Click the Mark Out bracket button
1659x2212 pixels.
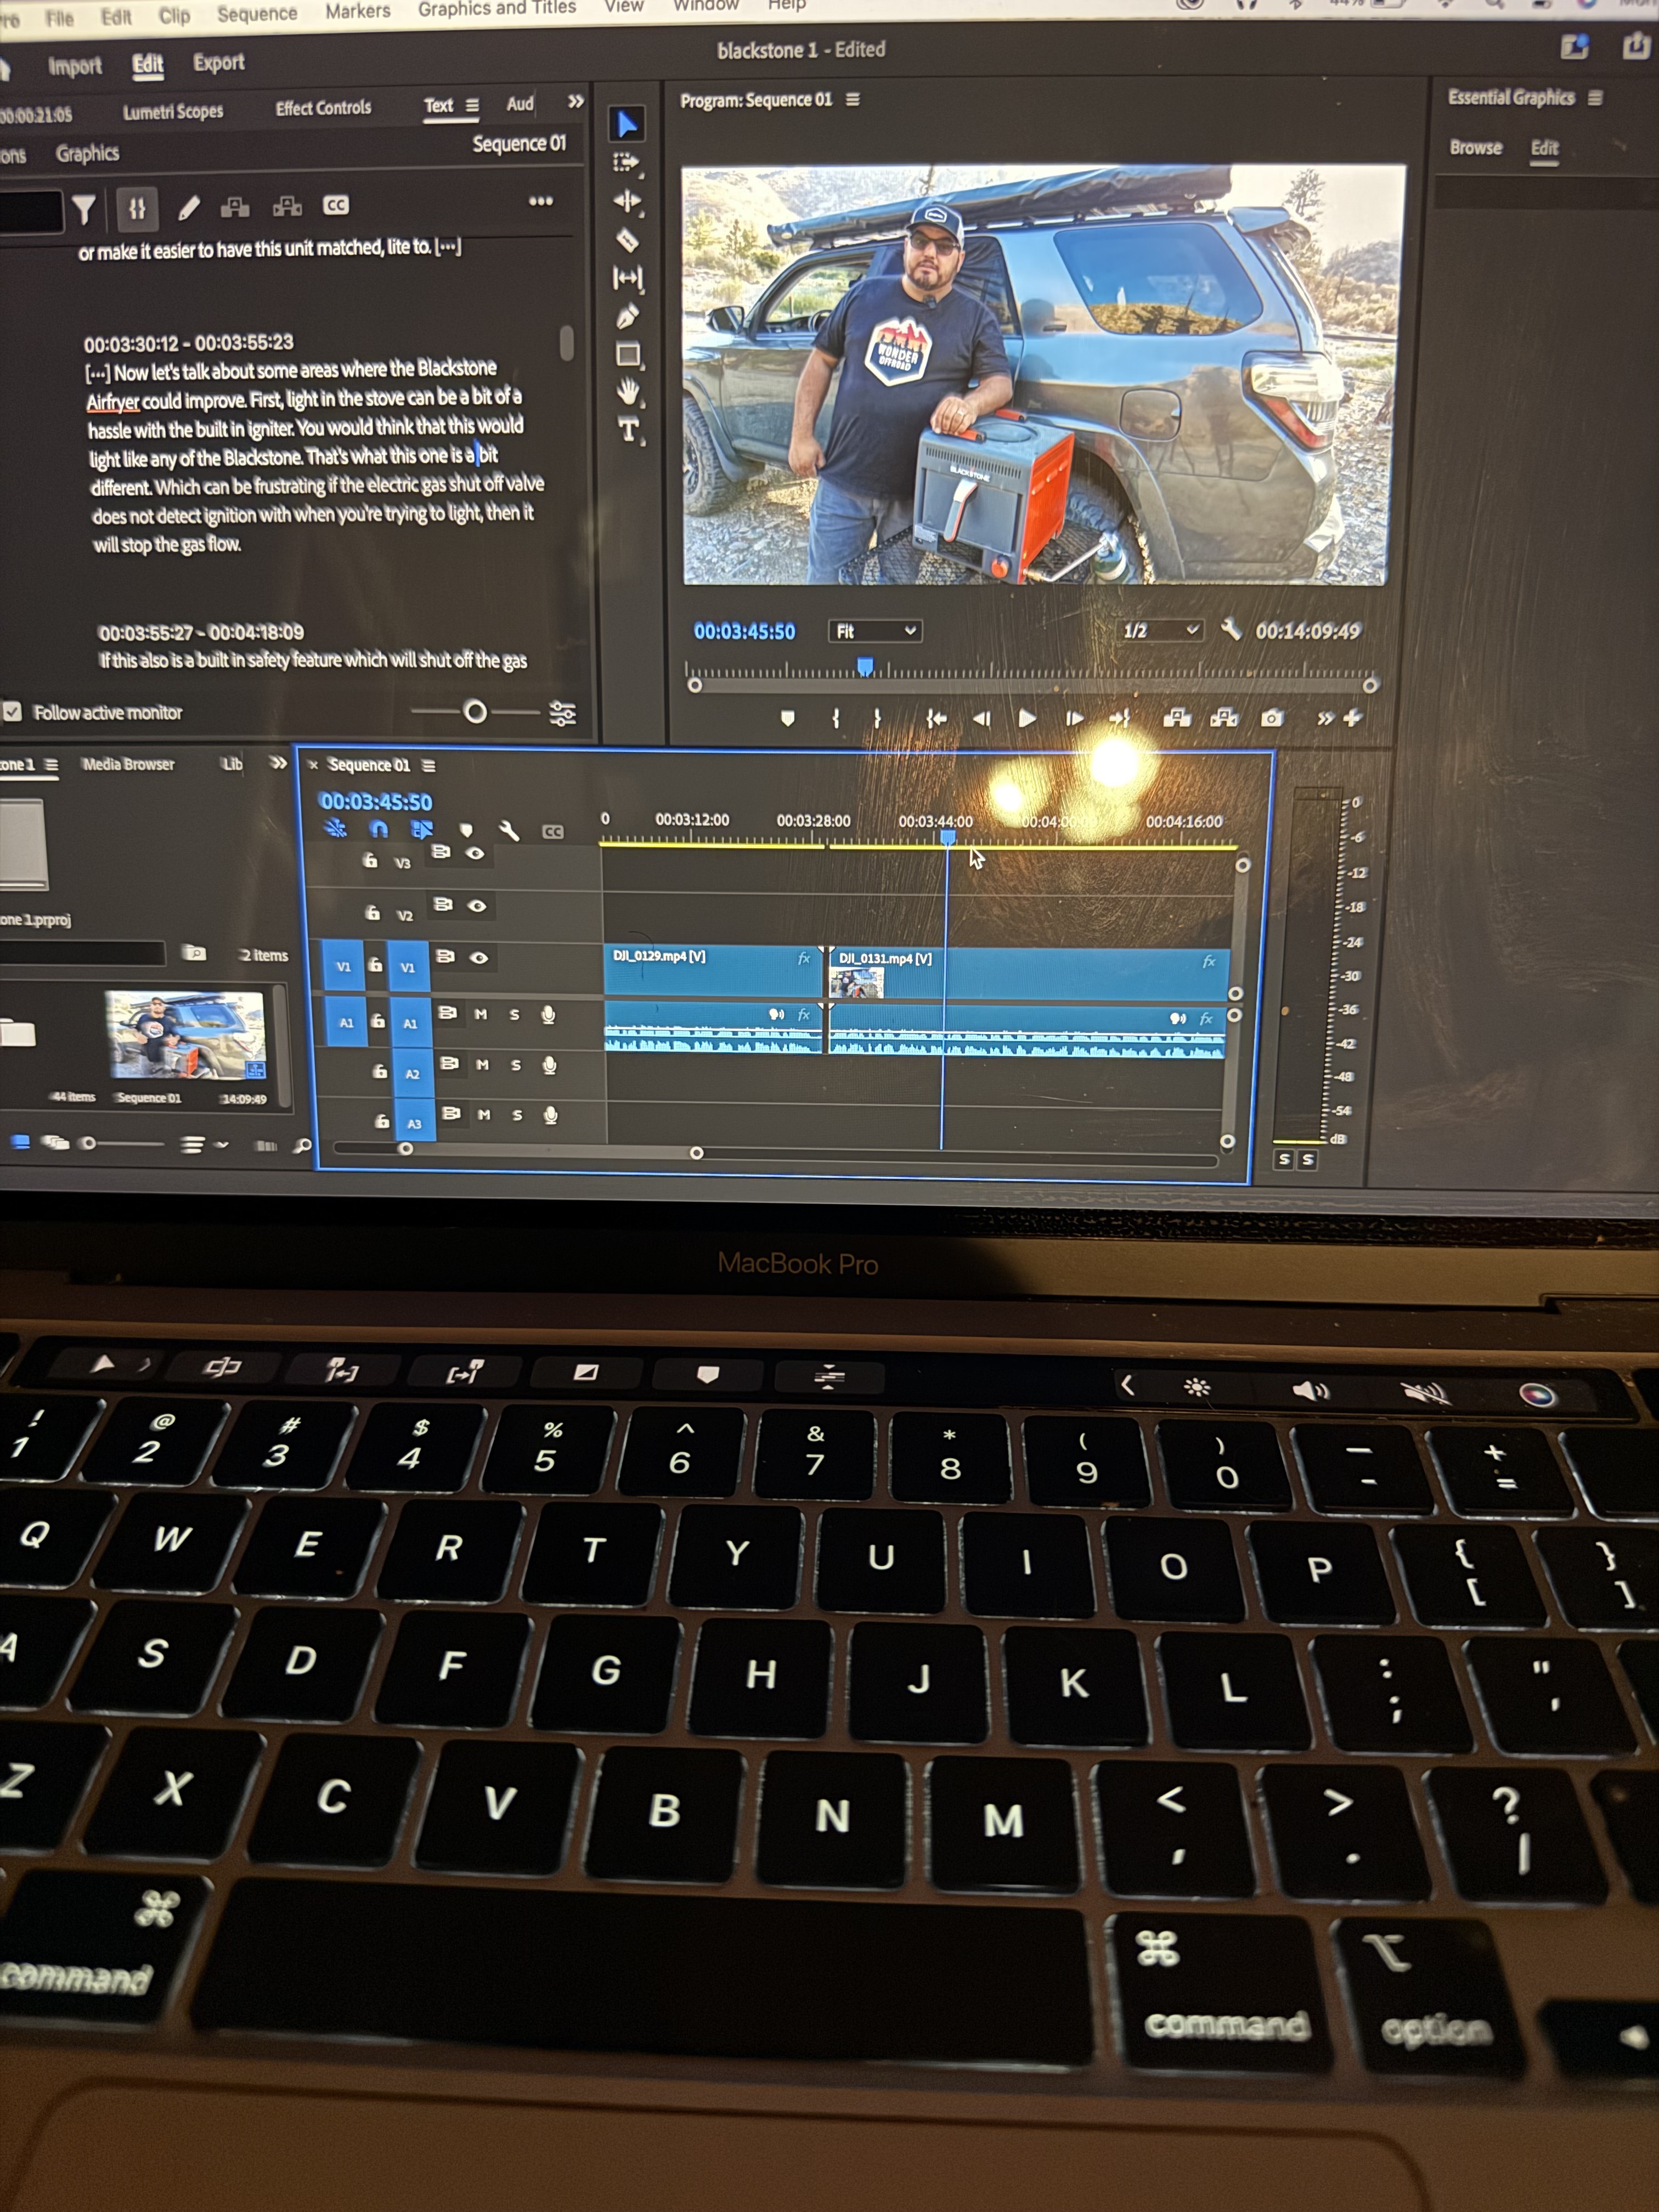click(877, 718)
